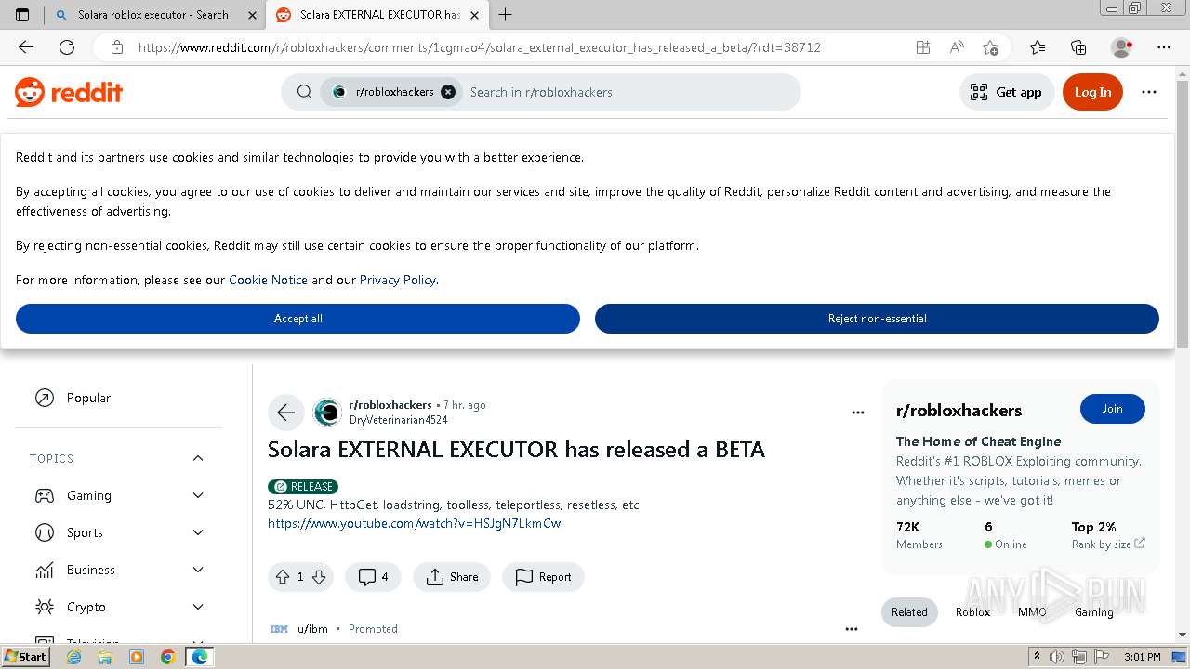Select Gaming filter chip
Screen dimensions: 1190x669
(x=1093, y=612)
